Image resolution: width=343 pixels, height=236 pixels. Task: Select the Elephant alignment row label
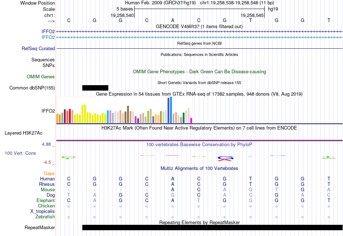point(45,201)
